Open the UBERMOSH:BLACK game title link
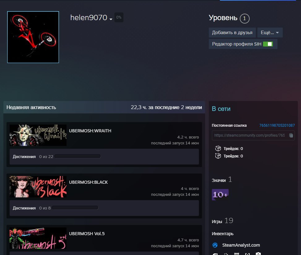301x255 pixels. click(x=88, y=182)
